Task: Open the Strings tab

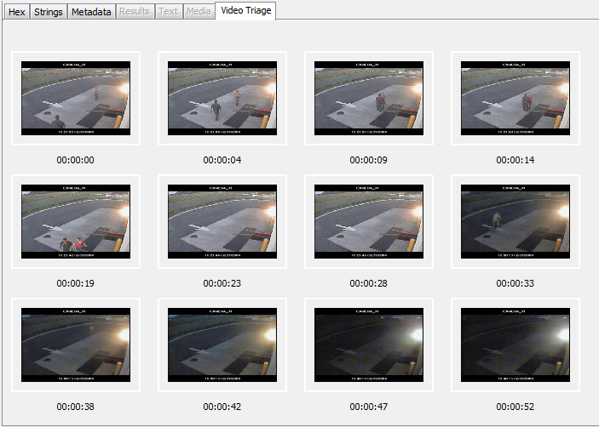Action: click(49, 12)
